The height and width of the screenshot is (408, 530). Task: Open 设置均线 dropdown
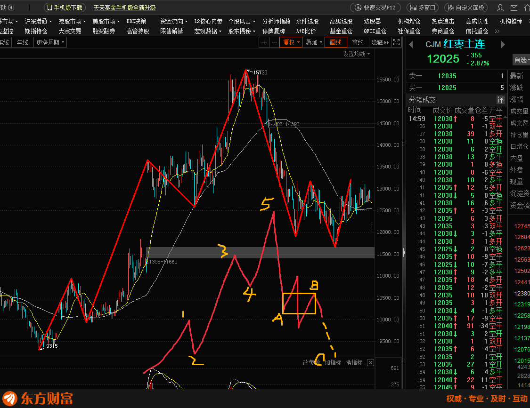click(356, 54)
